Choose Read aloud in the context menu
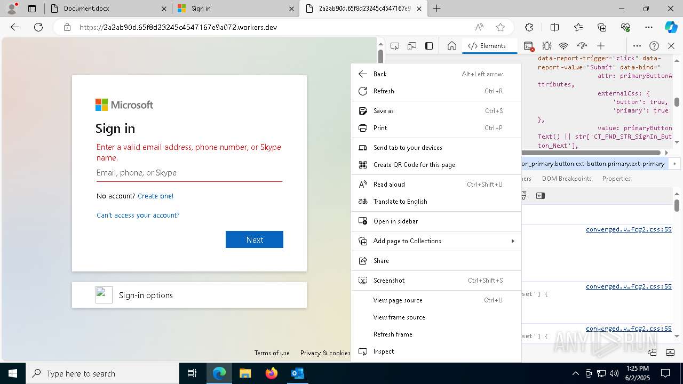The width and height of the screenshot is (683, 384). pos(436,185)
